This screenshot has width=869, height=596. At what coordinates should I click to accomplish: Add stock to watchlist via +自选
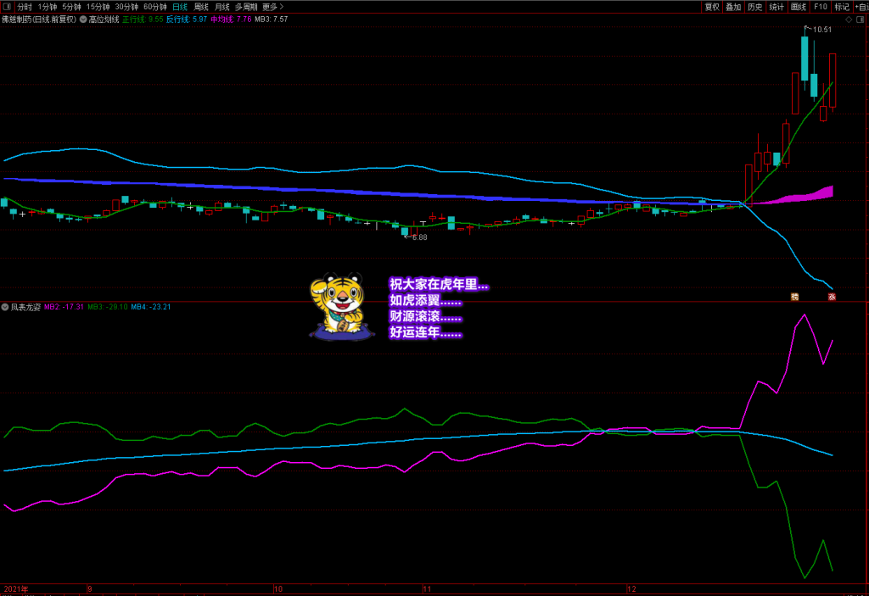(x=861, y=7)
